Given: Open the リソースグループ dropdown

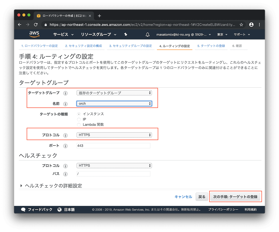Looking at the screenshot, I should [x=99, y=34].
